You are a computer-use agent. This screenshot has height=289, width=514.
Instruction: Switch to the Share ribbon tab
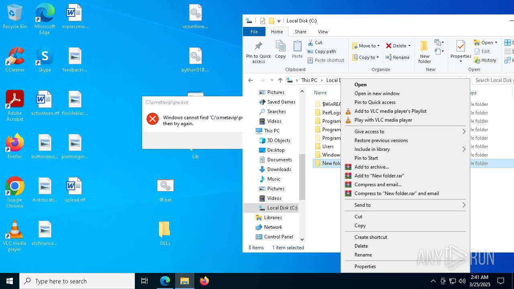300,32
